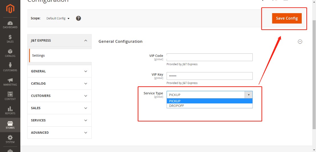Choose DROPOFF option in Service Type list
The width and height of the screenshot is (316, 152).
[210, 106]
